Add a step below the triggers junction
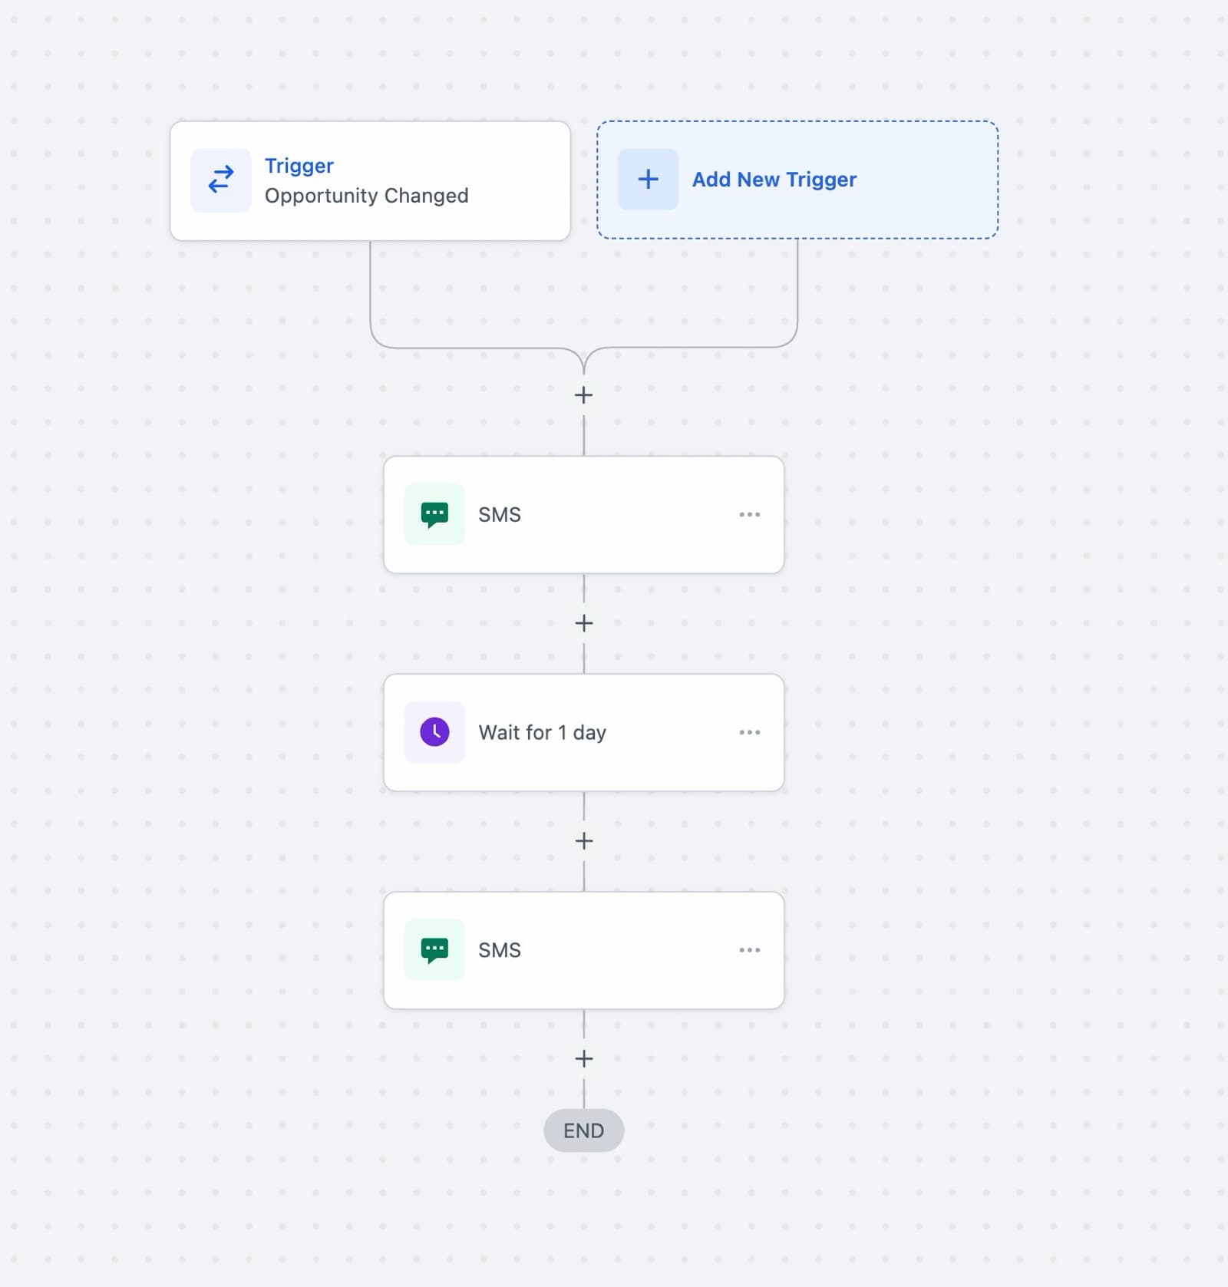This screenshot has width=1228, height=1287. click(x=584, y=395)
